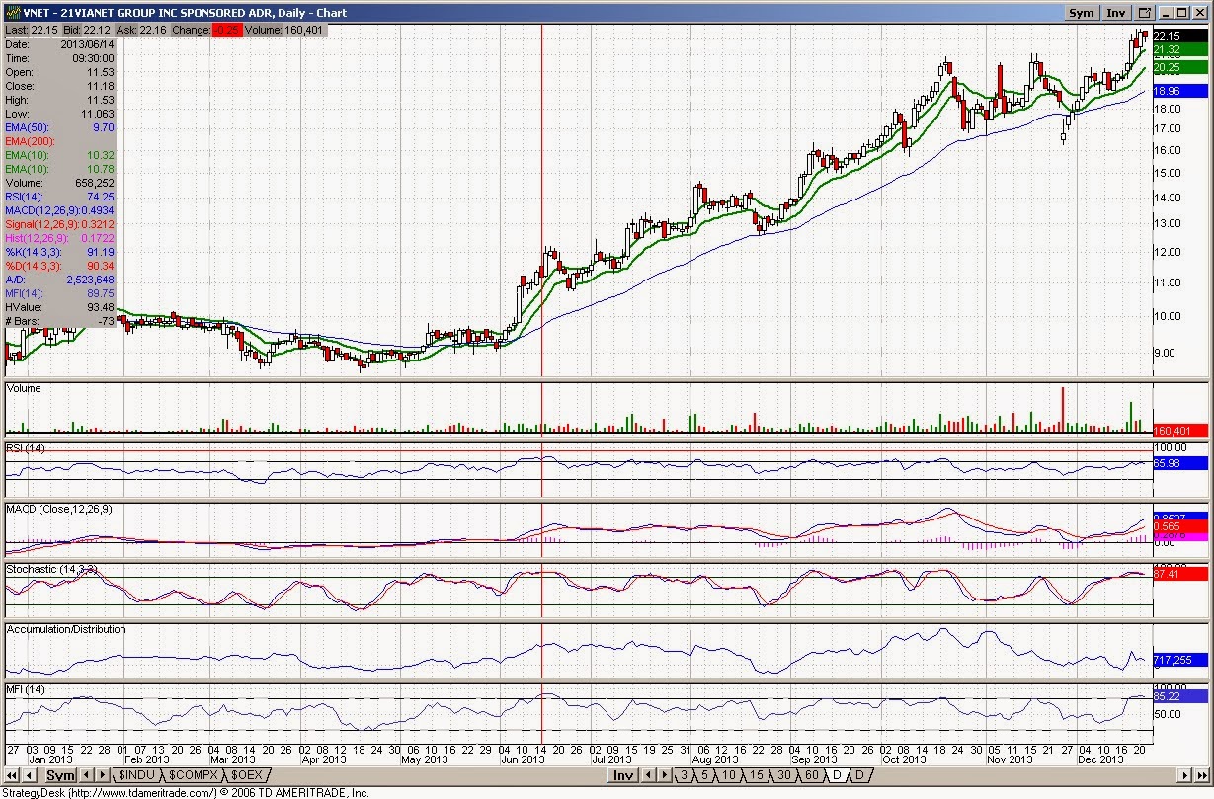Click the pop-out window icon in the title bar
Image resolution: width=1214 pixels, height=799 pixels.
(x=1145, y=13)
